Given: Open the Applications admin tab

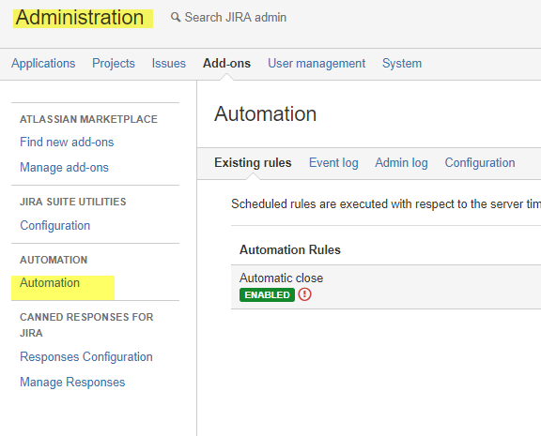Looking at the screenshot, I should tap(43, 64).
